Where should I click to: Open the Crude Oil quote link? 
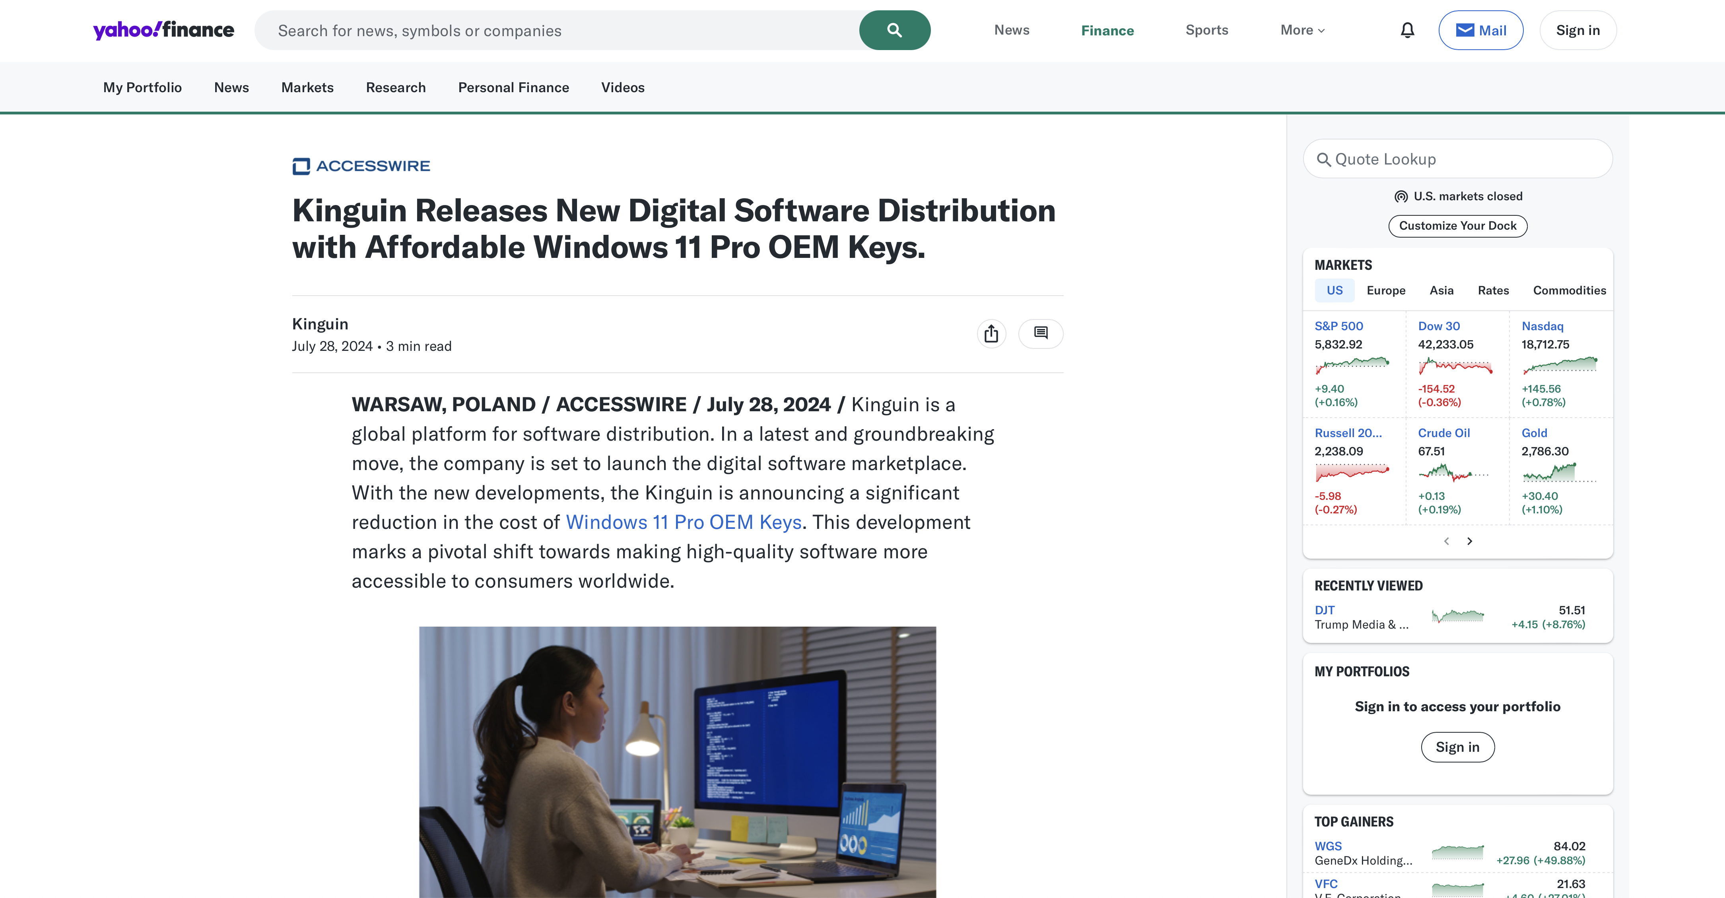tap(1444, 433)
